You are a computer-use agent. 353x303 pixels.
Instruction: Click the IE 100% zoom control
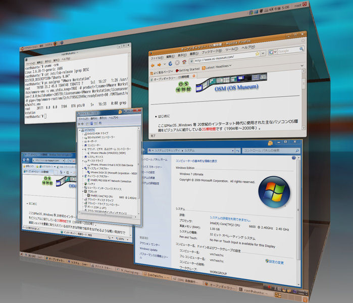pos(121,239)
